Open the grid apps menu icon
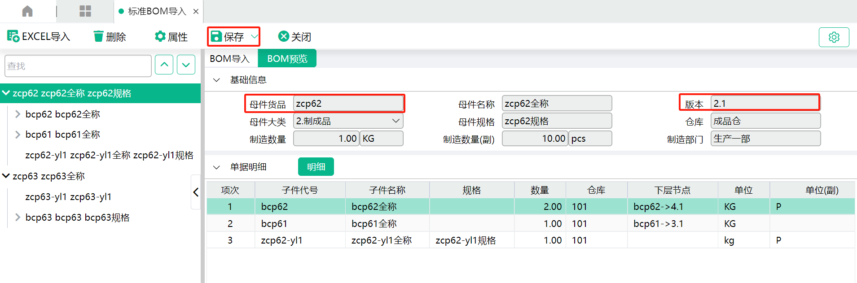 85,11
